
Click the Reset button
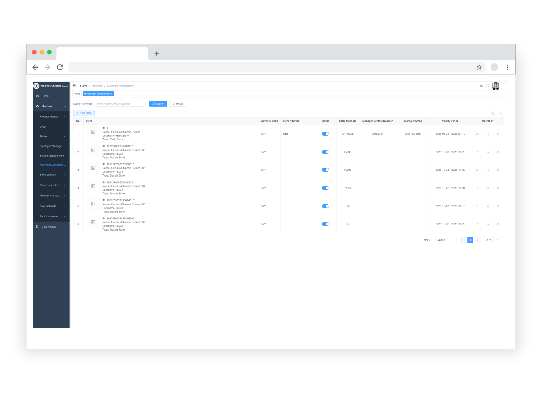pyautogui.click(x=178, y=104)
